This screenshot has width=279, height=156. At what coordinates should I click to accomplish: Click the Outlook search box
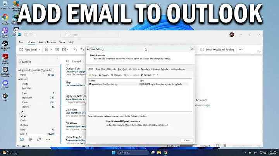[x=90, y=35]
